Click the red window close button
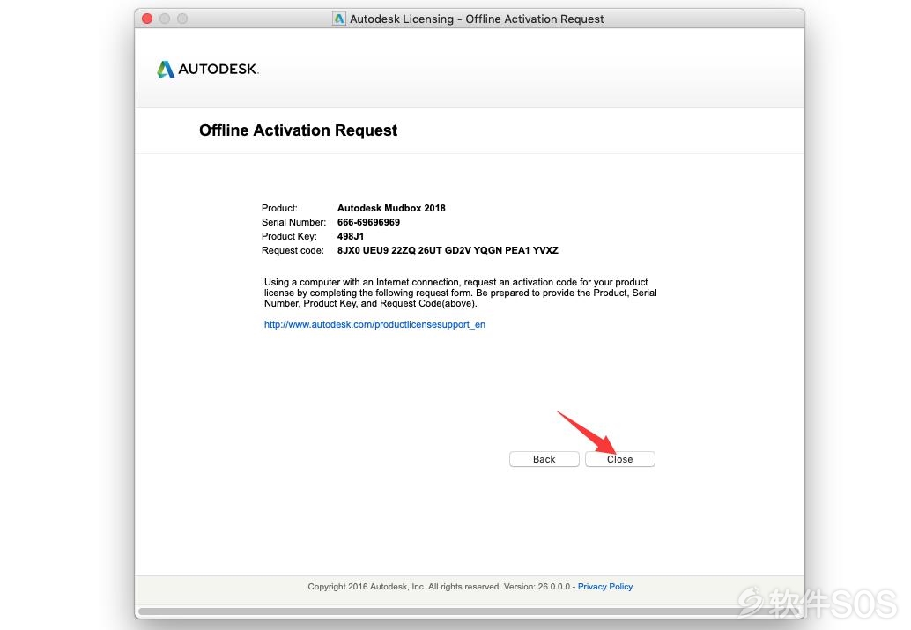This screenshot has height=630, width=911. pyautogui.click(x=147, y=19)
